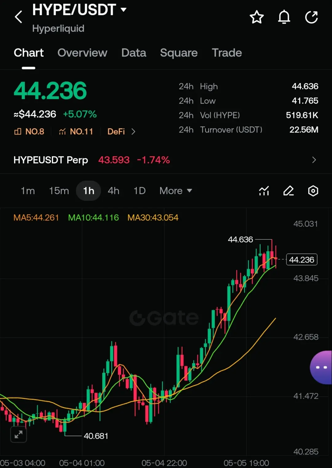This screenshot has width=332, height=468.
Task: Click the 40.285 price axis label
Action: pyautogui.click(x=306, y=452)
